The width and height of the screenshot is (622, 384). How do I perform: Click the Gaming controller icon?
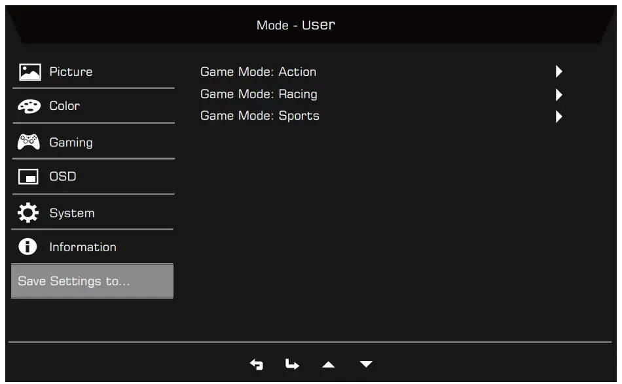pyautogui.click(x=28, y=142)
